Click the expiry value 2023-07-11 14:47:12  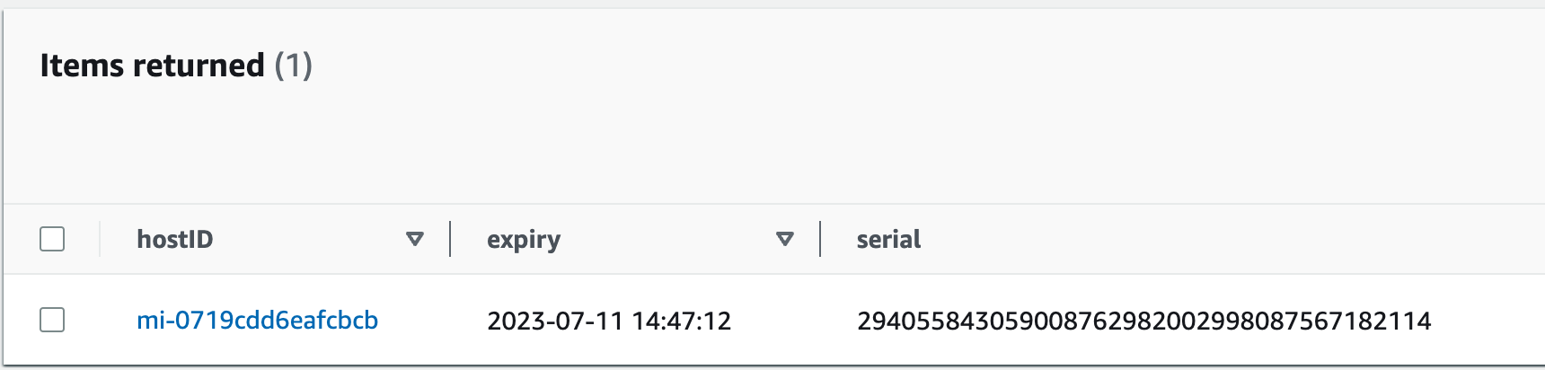pos(609,321)
